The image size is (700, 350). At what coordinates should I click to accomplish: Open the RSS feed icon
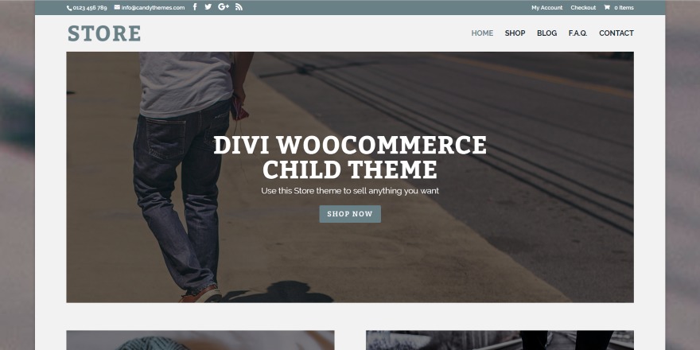tap(239, 6)
